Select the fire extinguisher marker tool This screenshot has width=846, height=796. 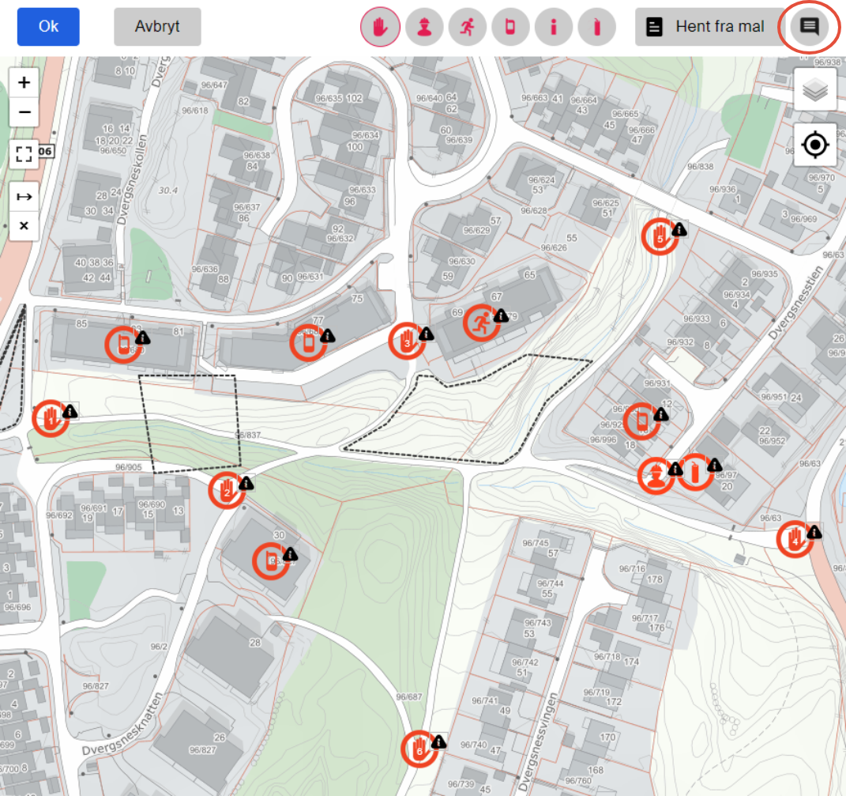tap(596, 26)
